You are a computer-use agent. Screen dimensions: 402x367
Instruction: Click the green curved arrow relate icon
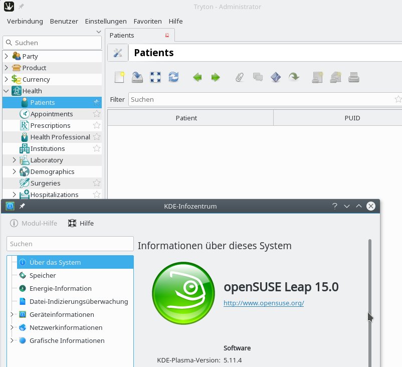pos(294,77)
